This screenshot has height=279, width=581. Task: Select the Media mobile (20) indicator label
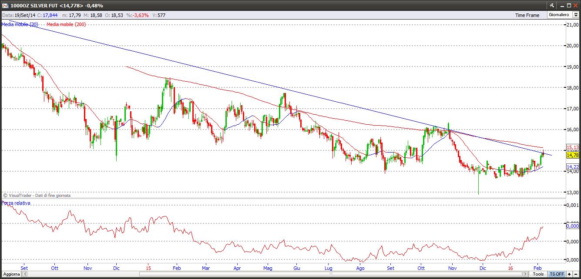pyautogui.click(x=20, y=24)
